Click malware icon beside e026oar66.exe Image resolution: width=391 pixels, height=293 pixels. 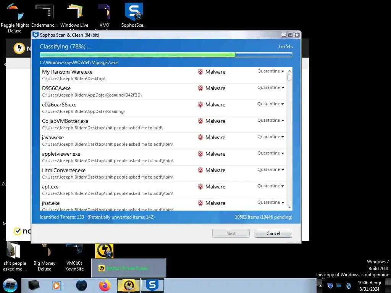[x=200, y=105]
